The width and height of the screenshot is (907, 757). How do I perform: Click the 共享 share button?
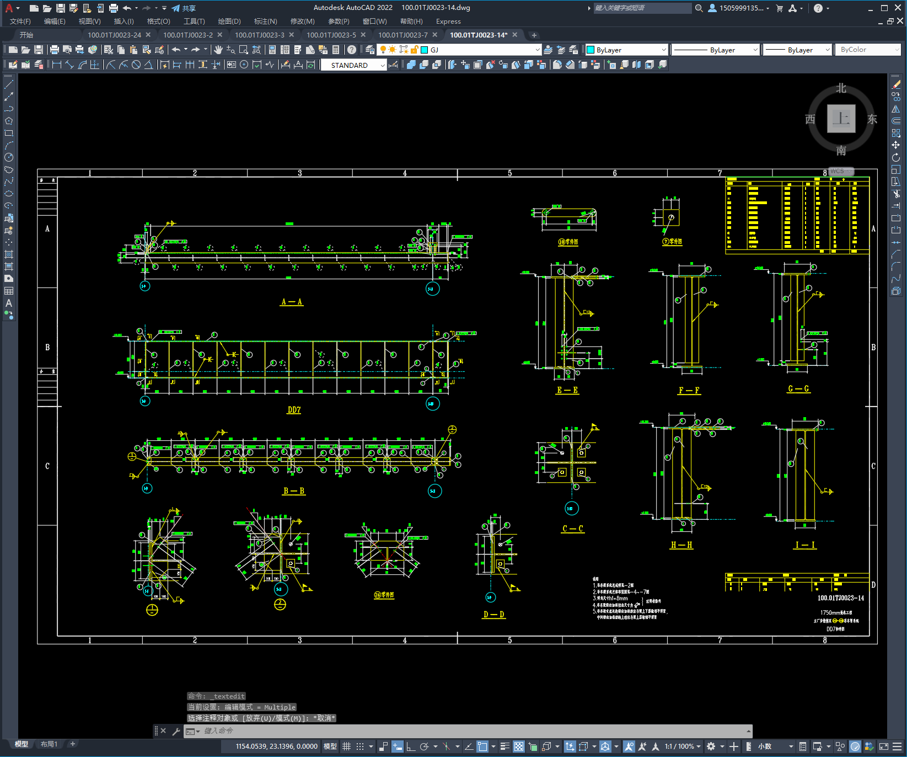[x=184, y=8]
